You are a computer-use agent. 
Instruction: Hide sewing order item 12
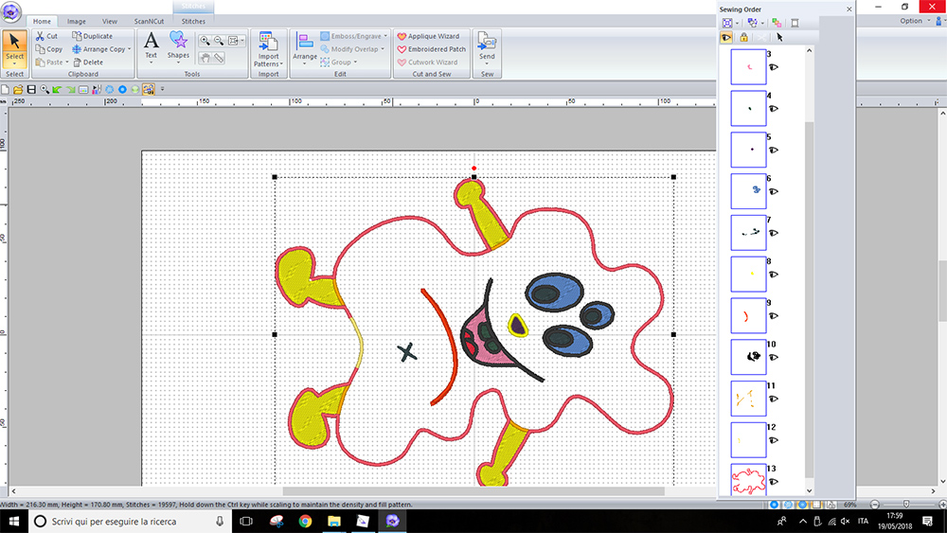pyautogui.click(x=774, y=440)
